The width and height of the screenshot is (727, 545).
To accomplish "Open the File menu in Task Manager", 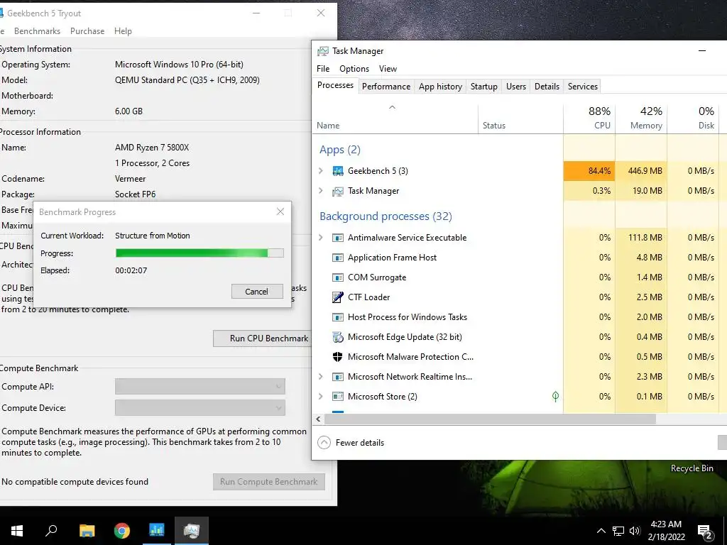I will click(x=323, y=69).
